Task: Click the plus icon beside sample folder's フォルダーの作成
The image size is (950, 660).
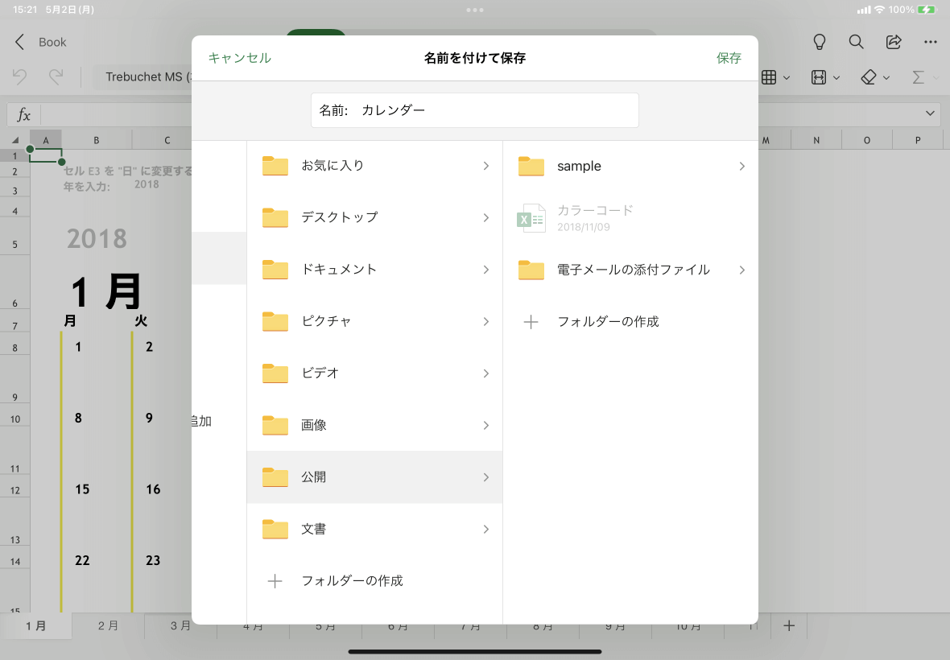Action: tap(531, 322)
